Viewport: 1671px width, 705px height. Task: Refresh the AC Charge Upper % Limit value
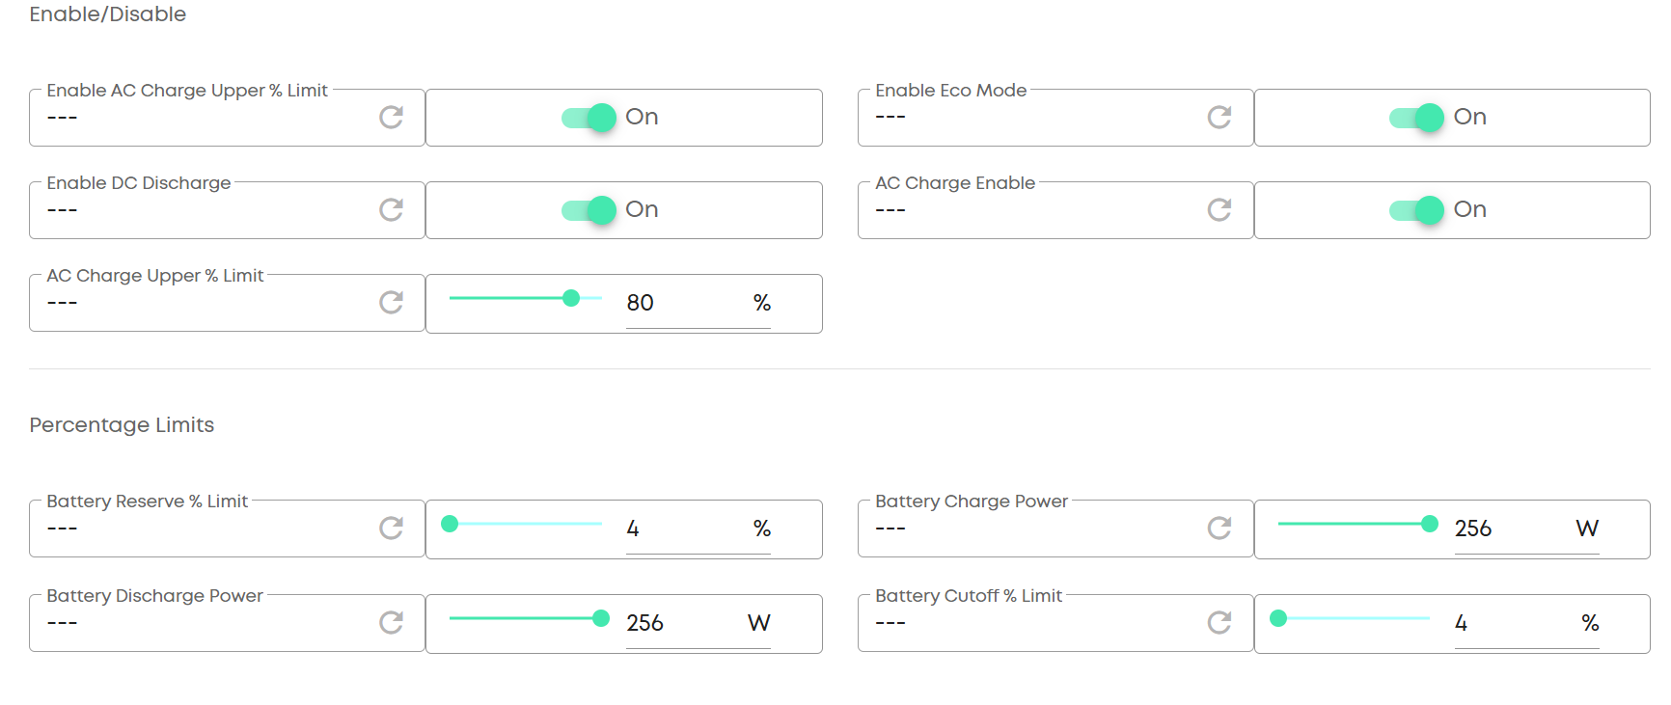[391, 303]
